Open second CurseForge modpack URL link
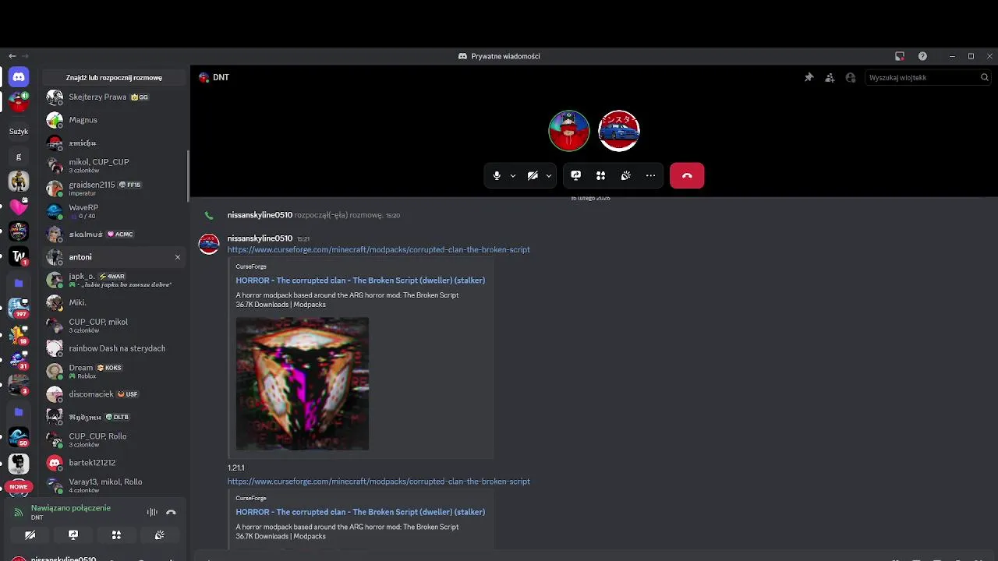This screenshot has height=561, width=998. pyautogui.click(x=379, y=482)
